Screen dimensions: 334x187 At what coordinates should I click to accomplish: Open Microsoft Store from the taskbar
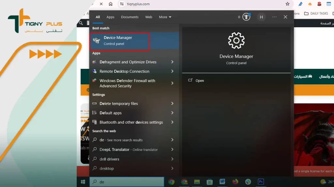(210, 182)
